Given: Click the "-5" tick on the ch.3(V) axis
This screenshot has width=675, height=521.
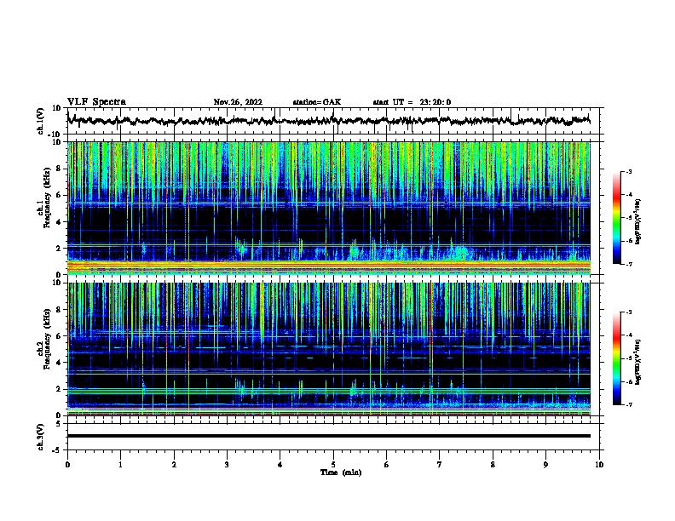Looking at the screenshot, I should pos(57,450).
